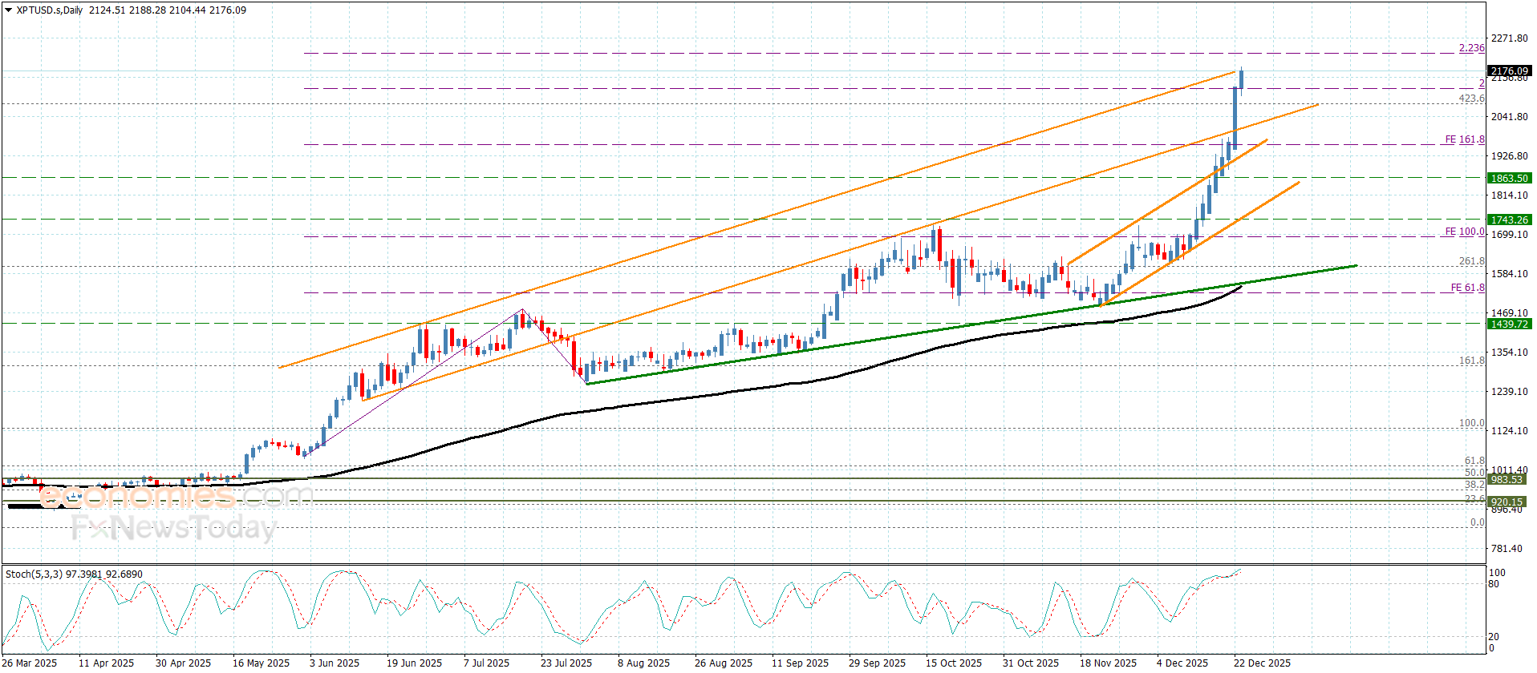Click the 19 Jun 2025 date label
This screenshot has height=673, width=1537.
(x=414, y=663)
